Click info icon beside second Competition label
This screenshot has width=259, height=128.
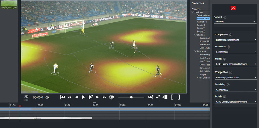coord(231,73)
